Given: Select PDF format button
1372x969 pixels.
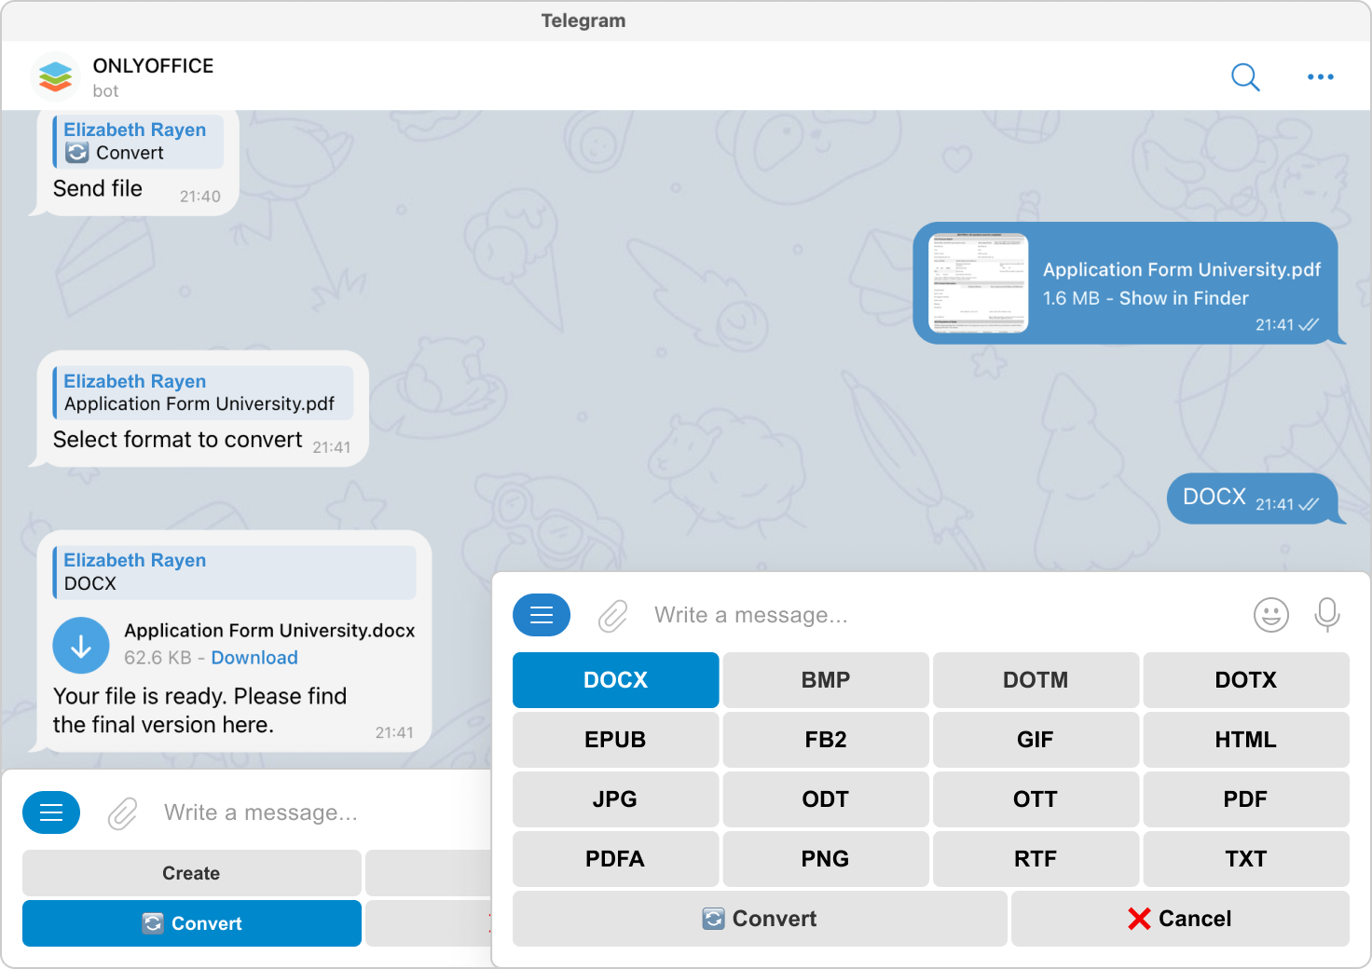Looking at the screenshot, I should [1246, 799].
